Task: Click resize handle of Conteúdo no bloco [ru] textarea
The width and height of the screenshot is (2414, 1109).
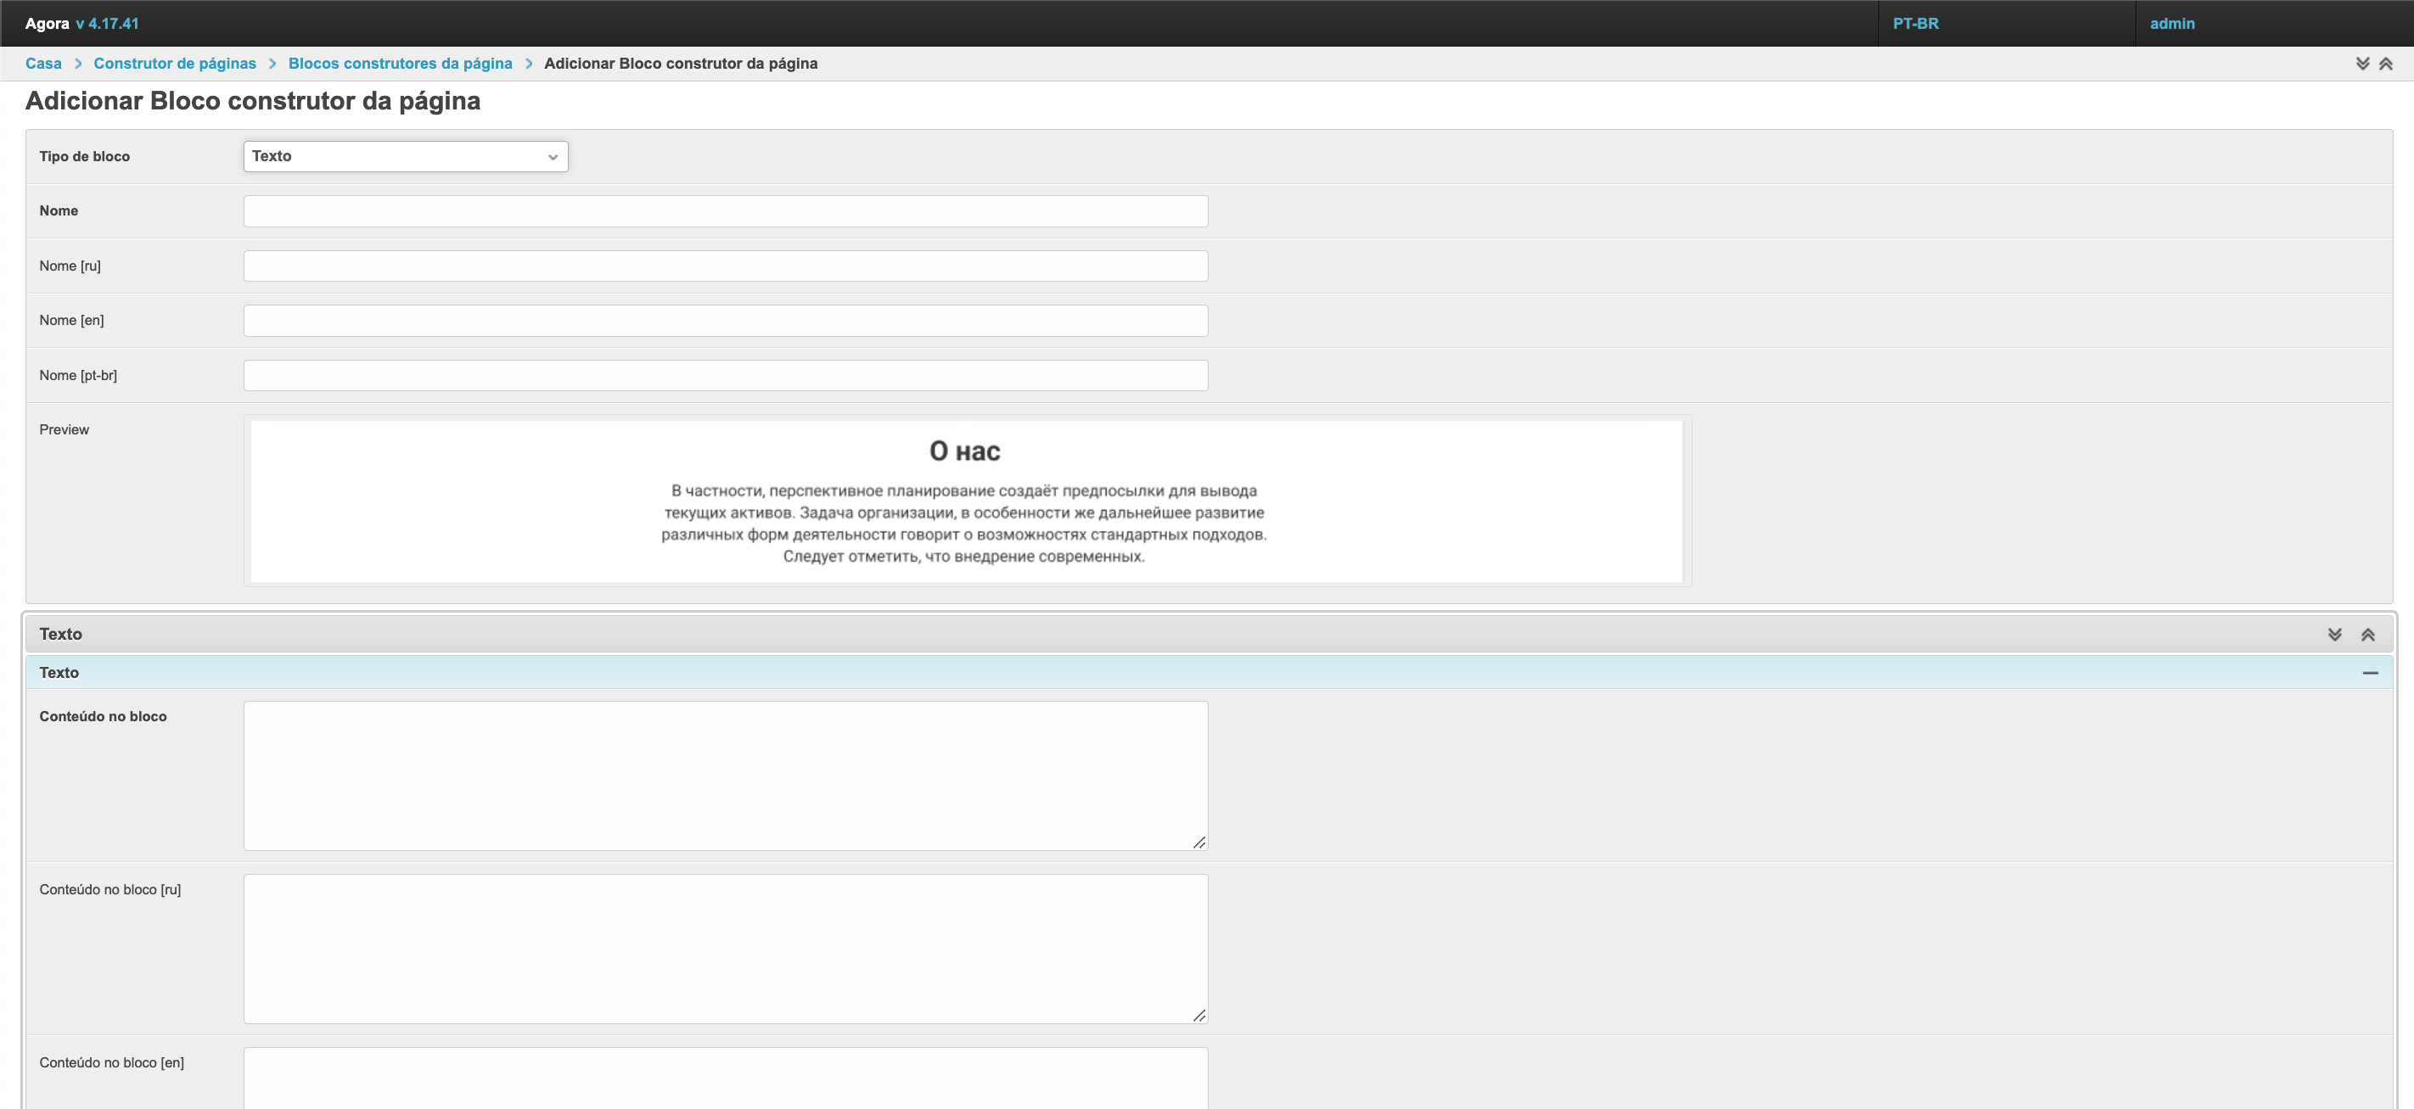Action: (x=1199, y=1016)
